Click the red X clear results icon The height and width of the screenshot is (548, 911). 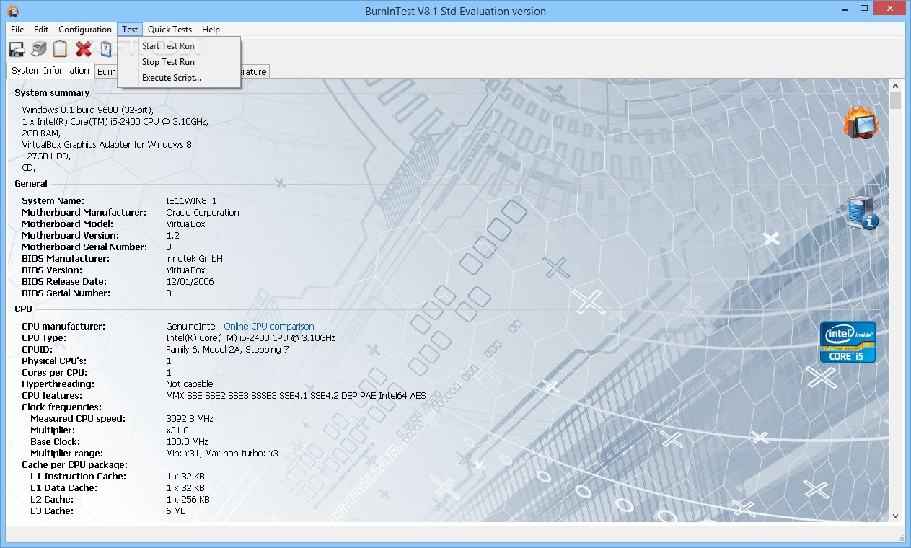coord(84,49)
